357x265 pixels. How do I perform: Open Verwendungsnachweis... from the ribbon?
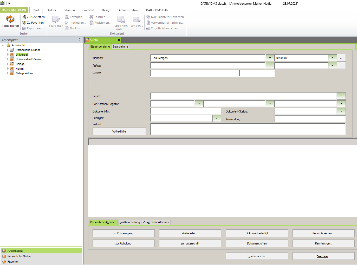[165, 23]
